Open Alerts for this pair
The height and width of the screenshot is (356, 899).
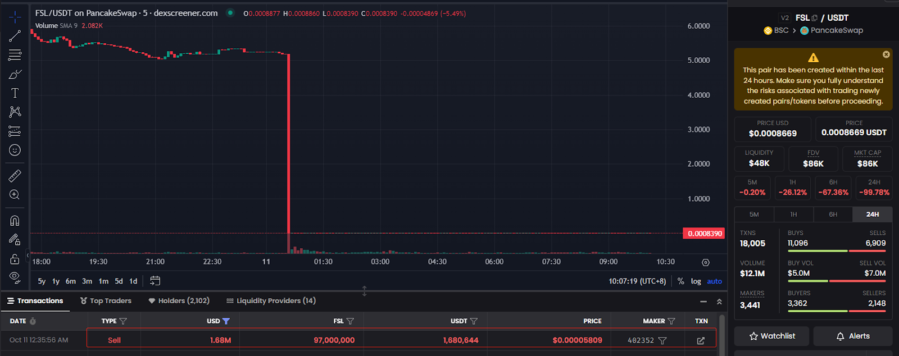(853, 336)
